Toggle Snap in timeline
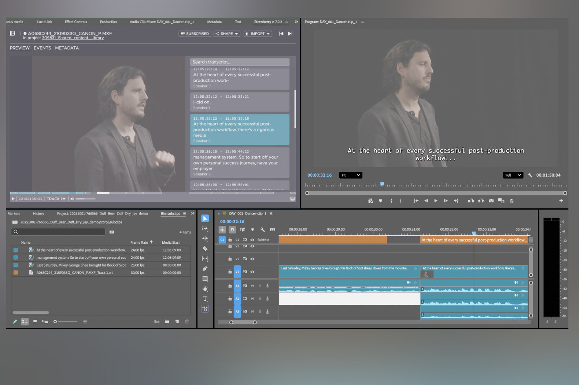The width and height of the screenshot is (579, 385). point(232,230)
